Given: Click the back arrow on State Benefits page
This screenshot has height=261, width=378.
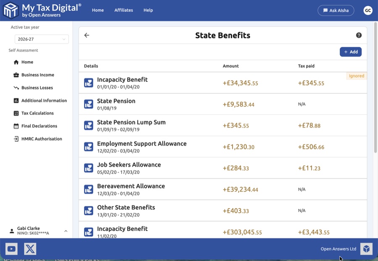Looking at the screenshot, I should (x=87, y=35).
